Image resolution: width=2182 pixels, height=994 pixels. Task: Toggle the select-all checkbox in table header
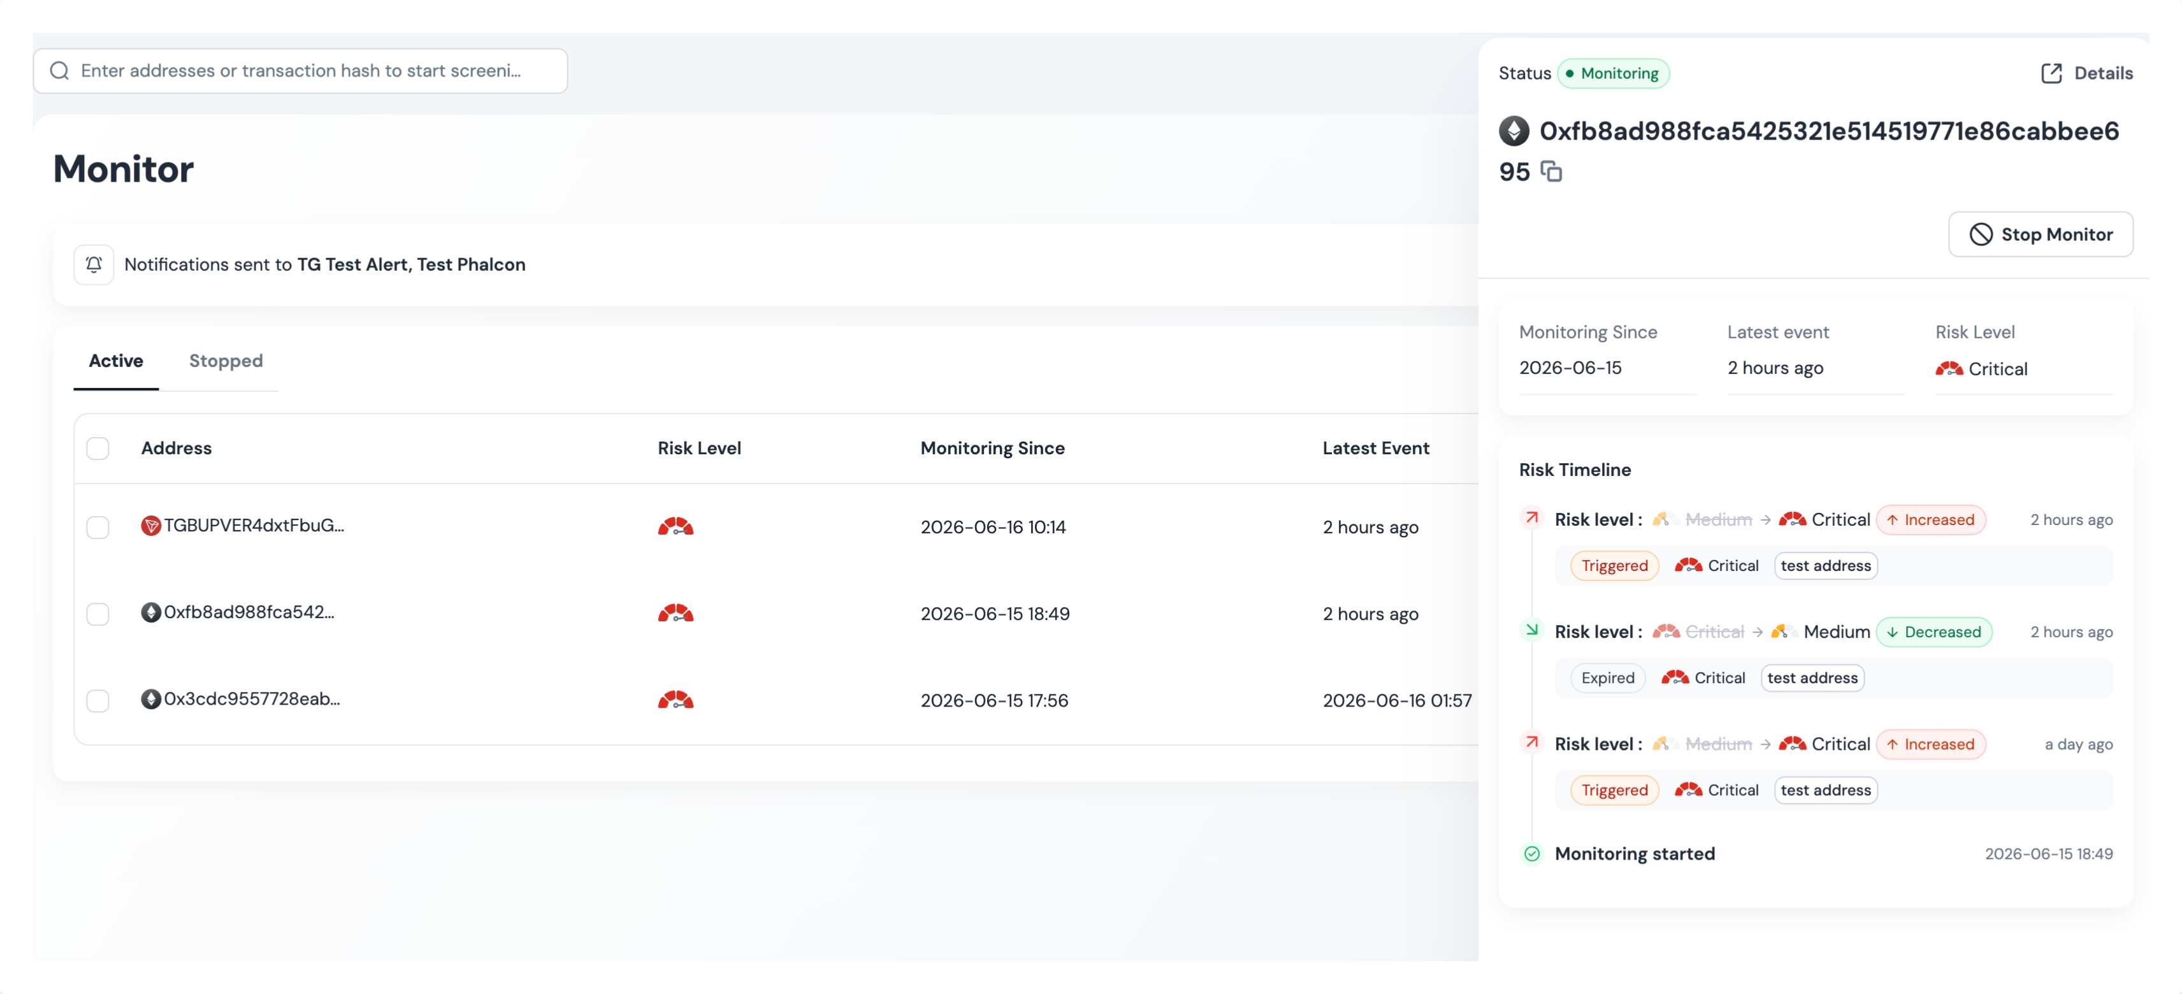98,448
